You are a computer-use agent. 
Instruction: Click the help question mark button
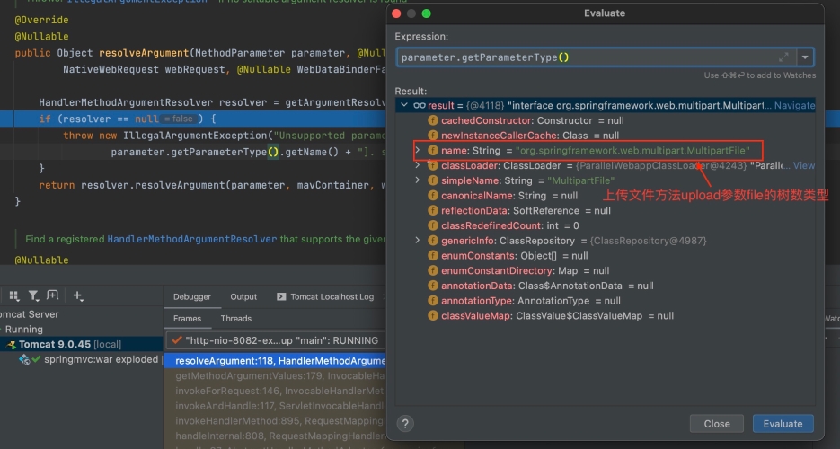click(406, 424)
